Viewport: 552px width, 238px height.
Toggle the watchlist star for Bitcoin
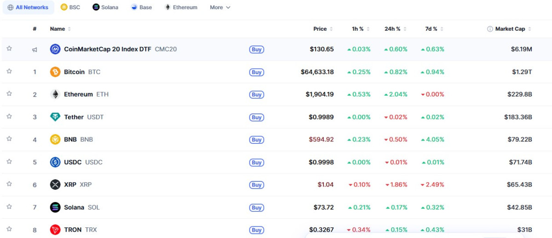click(x=9, y=71)
